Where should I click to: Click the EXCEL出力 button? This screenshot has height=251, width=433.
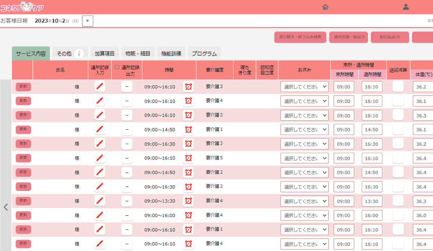pyautogui.click(x=390, y=37)
